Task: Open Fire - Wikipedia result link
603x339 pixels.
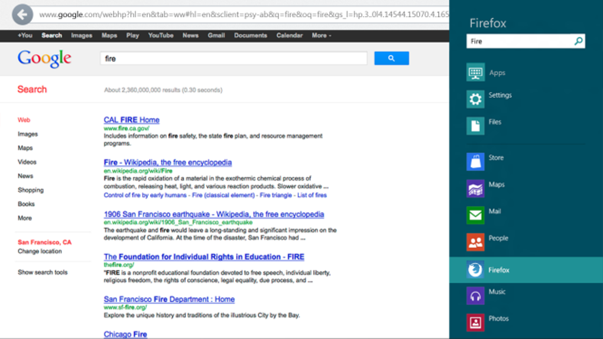Action: [168, 162]
